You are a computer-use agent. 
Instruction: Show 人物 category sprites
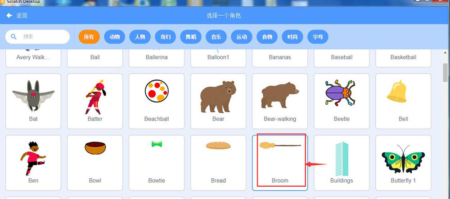(140, 37)
